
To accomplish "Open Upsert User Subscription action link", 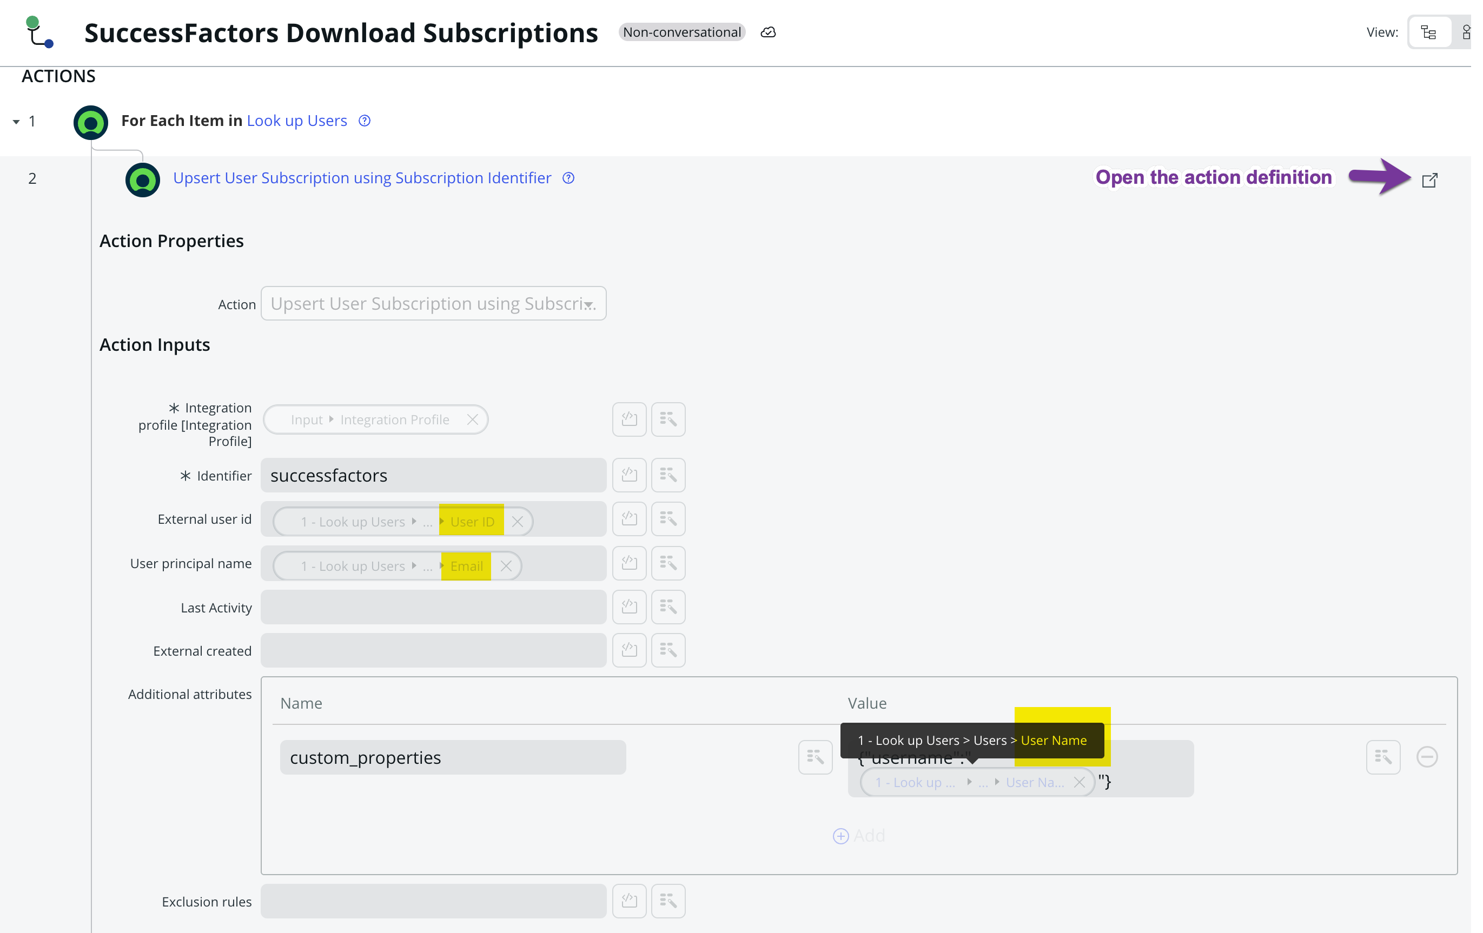I will [x=362, y=178].
